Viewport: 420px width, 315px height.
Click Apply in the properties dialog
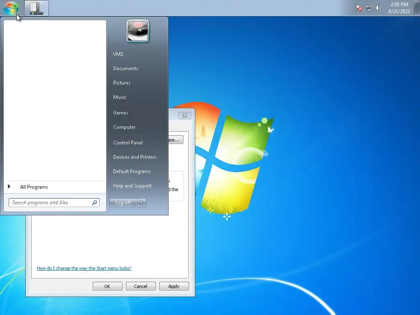pyautogui.click(x=174, y=286)
